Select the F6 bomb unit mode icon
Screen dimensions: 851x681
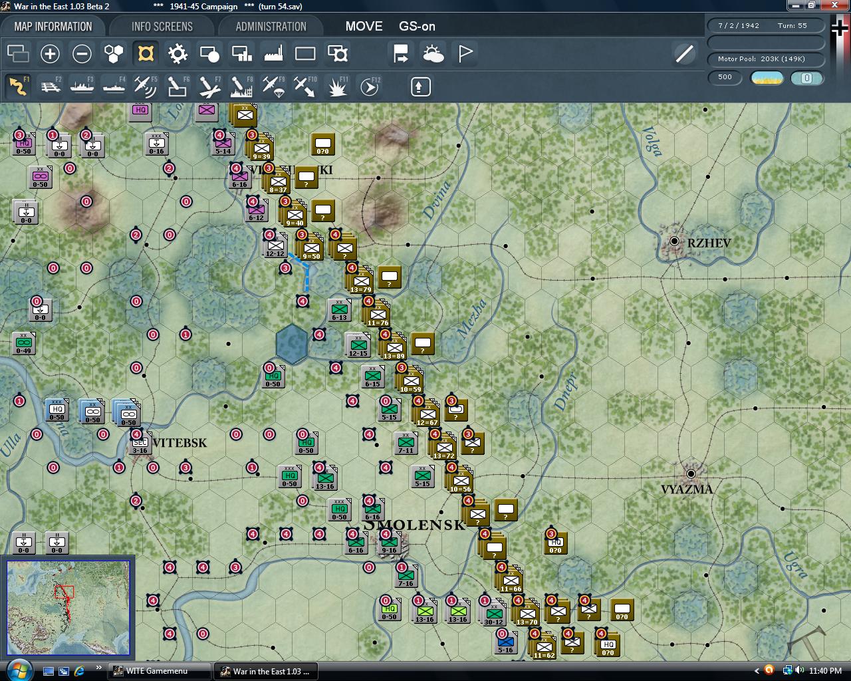[x=178, y=86]
